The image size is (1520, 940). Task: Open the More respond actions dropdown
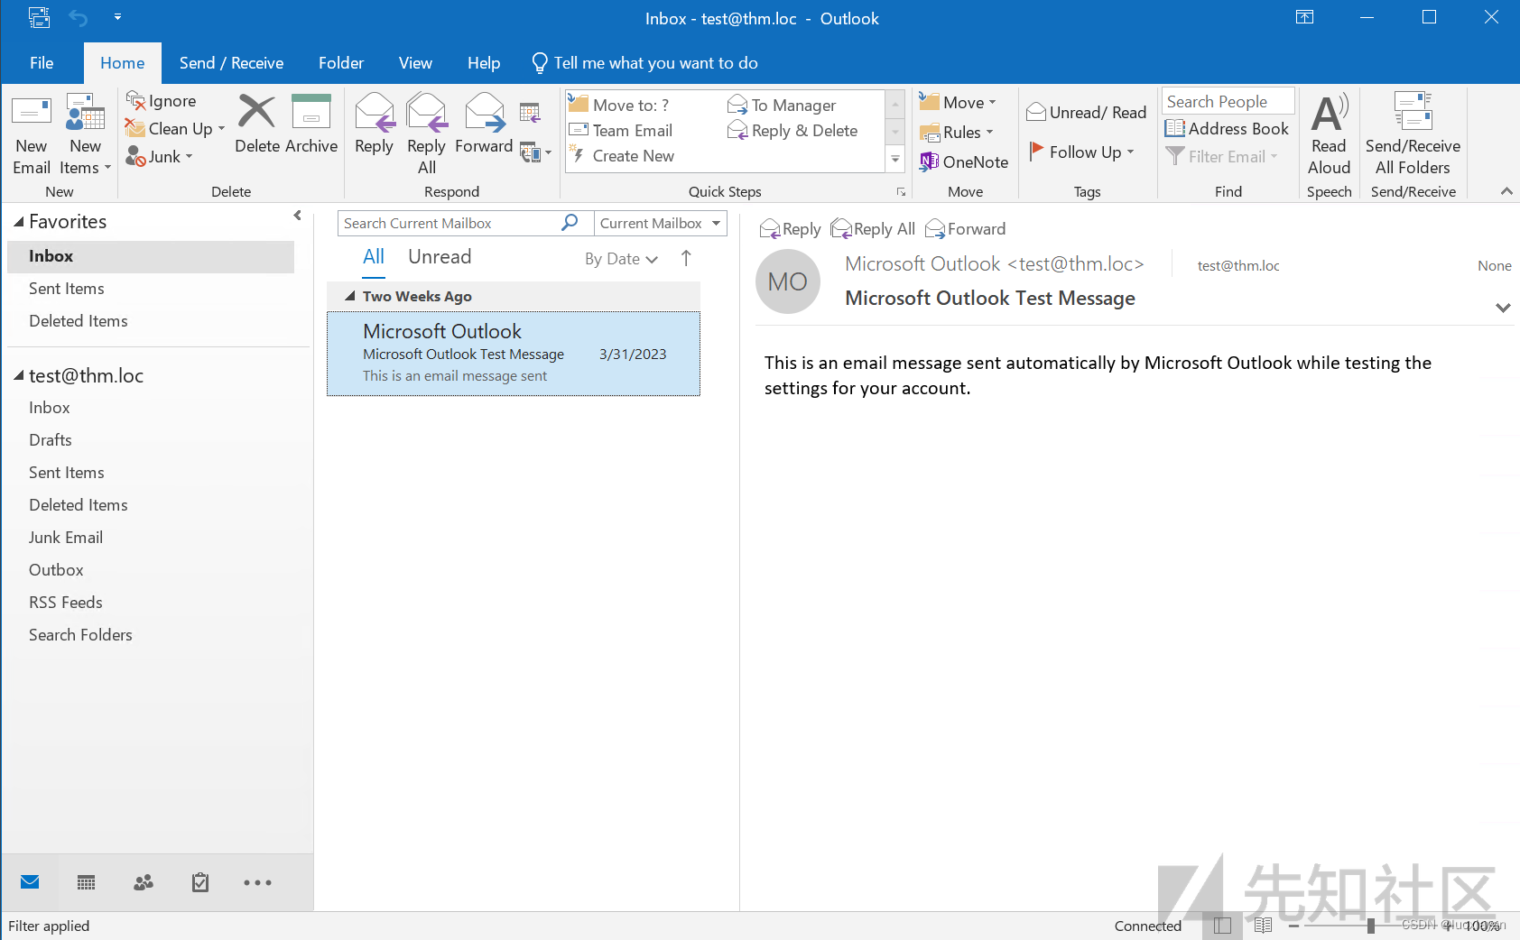click(535, 152)
